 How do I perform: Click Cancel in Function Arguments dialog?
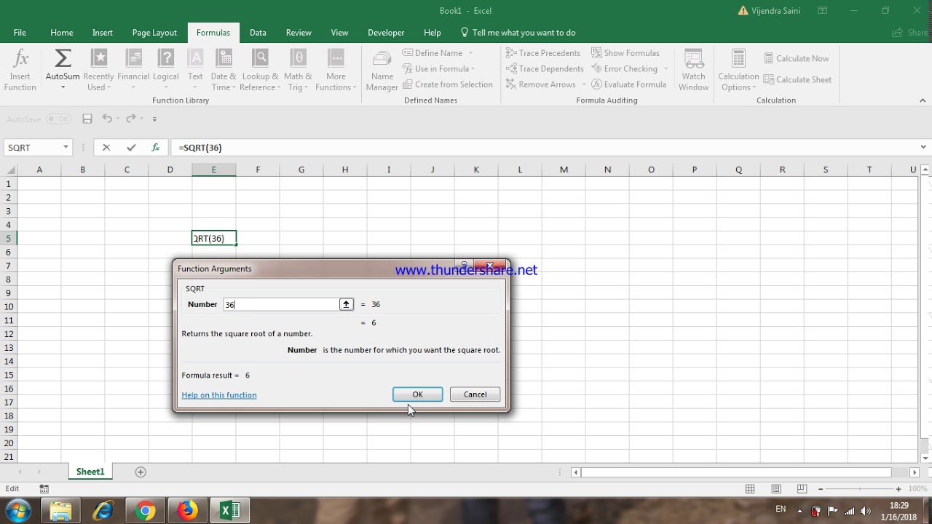[475, 394]
